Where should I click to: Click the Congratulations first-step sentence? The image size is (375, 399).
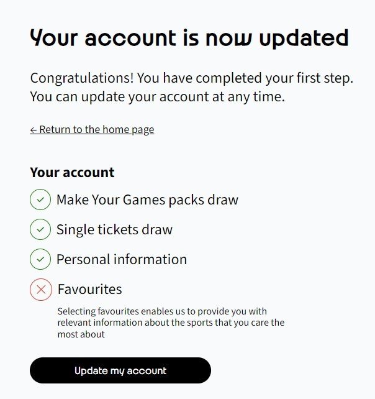[191, 79]
